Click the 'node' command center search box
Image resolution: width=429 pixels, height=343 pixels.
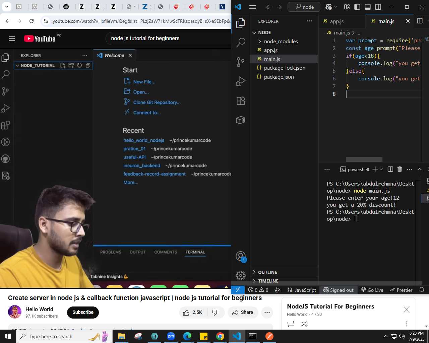coord(304,7)
